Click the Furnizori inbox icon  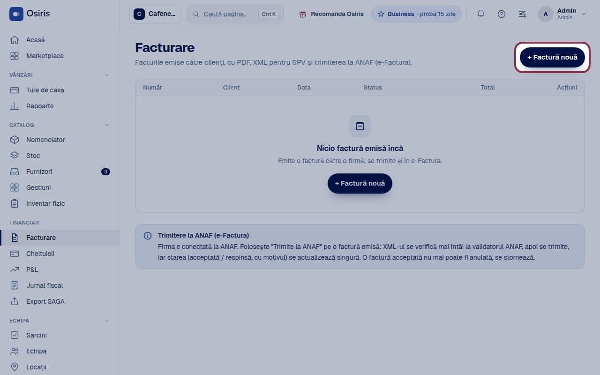(x=15, y=172)
